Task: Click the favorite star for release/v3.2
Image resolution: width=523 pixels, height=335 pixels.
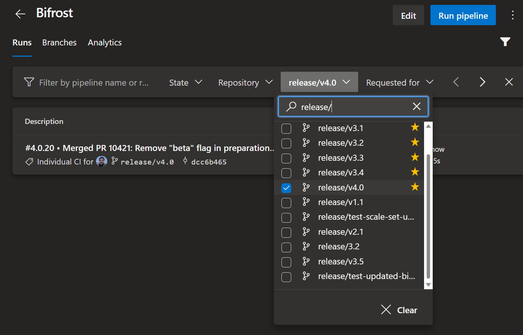Action: 415,142
